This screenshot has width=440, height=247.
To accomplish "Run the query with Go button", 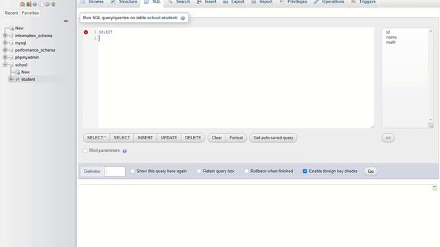I will click(x=371, y=172).
